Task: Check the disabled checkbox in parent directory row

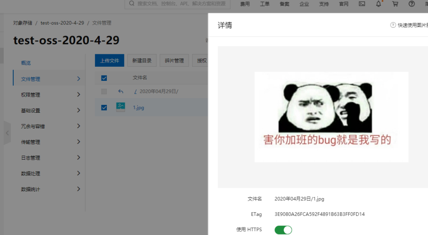Action: 104,91
